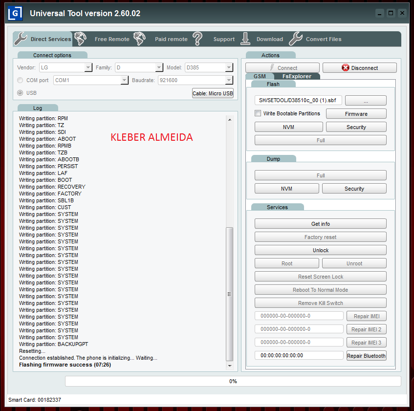Click the Repair Bluetooth button

(367, 356)
